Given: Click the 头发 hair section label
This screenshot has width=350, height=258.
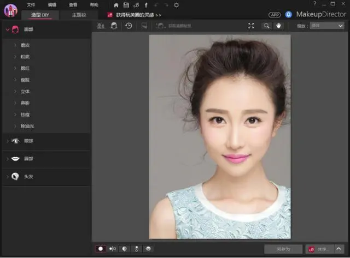Looking at the screenshot, I should pos(28,177).
